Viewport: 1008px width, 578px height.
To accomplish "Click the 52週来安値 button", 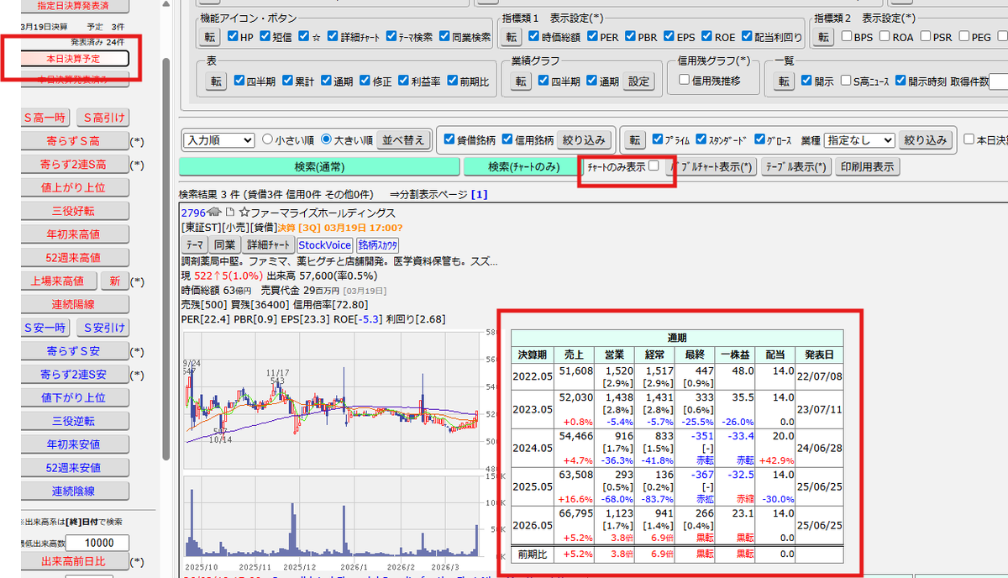I will click(x=74, y=467).
